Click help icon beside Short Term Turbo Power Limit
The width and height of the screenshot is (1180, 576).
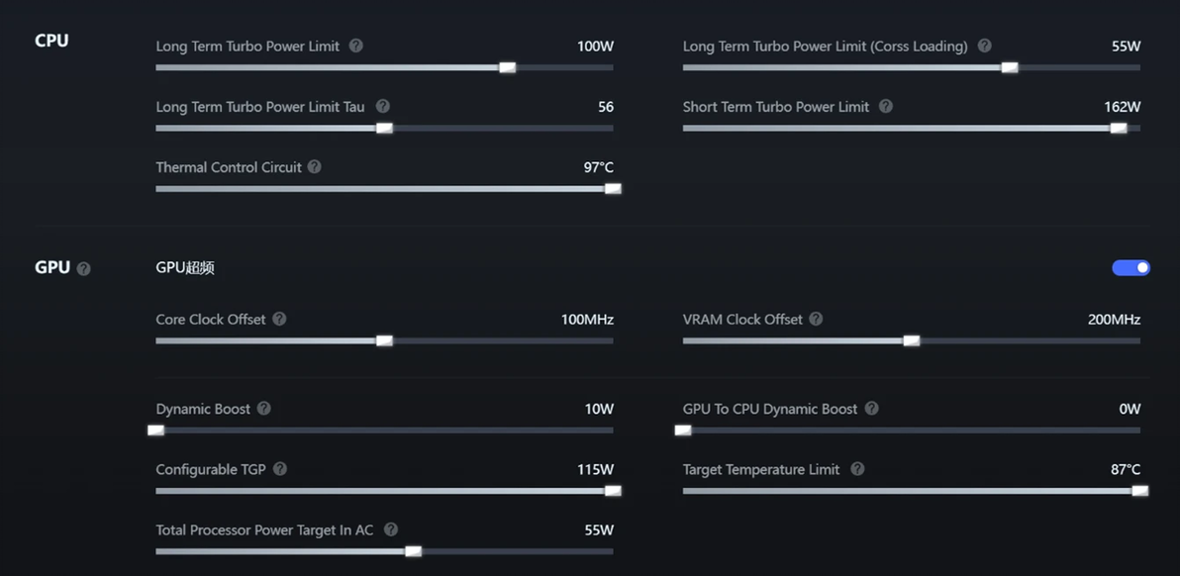coord(886,106)
